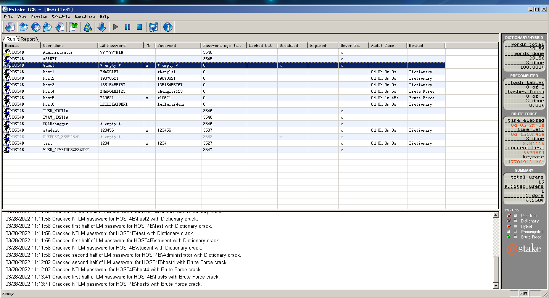Toggle the Unix Hybrid checkbox
Screen dimensions: 549x298
515,226
